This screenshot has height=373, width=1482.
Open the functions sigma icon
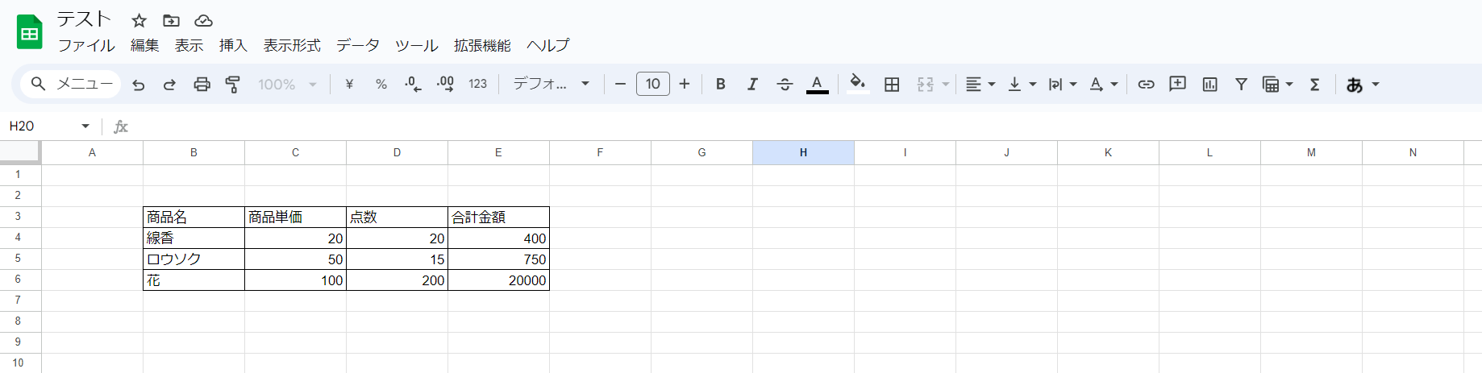(1314, 85)
